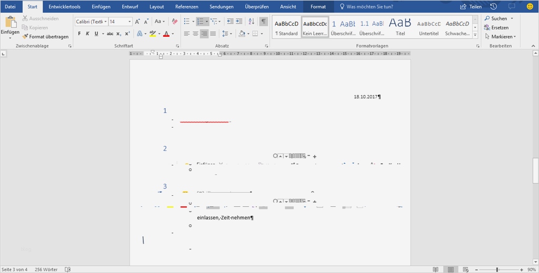Viewport: 539px width, 273px height.
Task: Click the Teilen share button
Action: (471, 6)
